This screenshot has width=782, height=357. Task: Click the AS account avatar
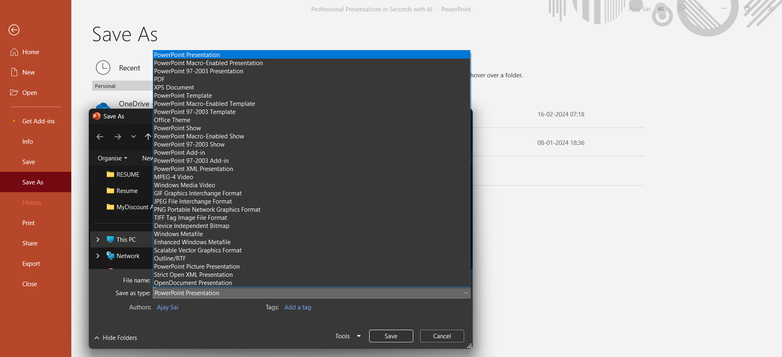coord(661,9)
